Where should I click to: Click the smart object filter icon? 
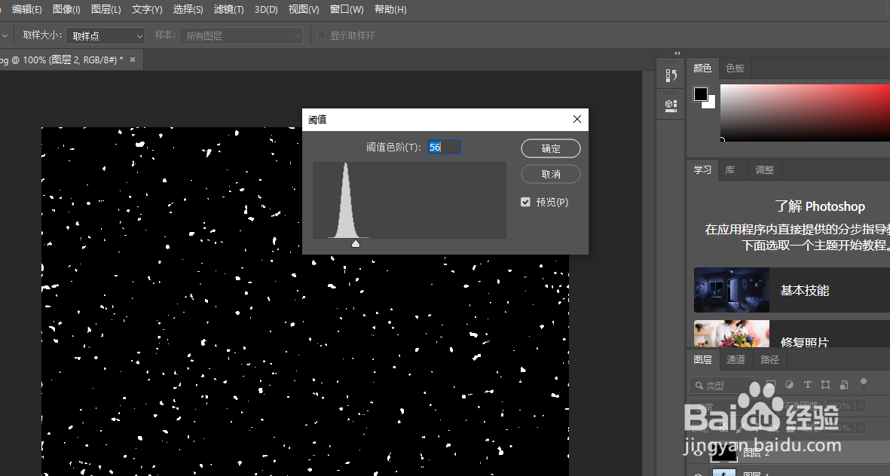pos(846,384)
